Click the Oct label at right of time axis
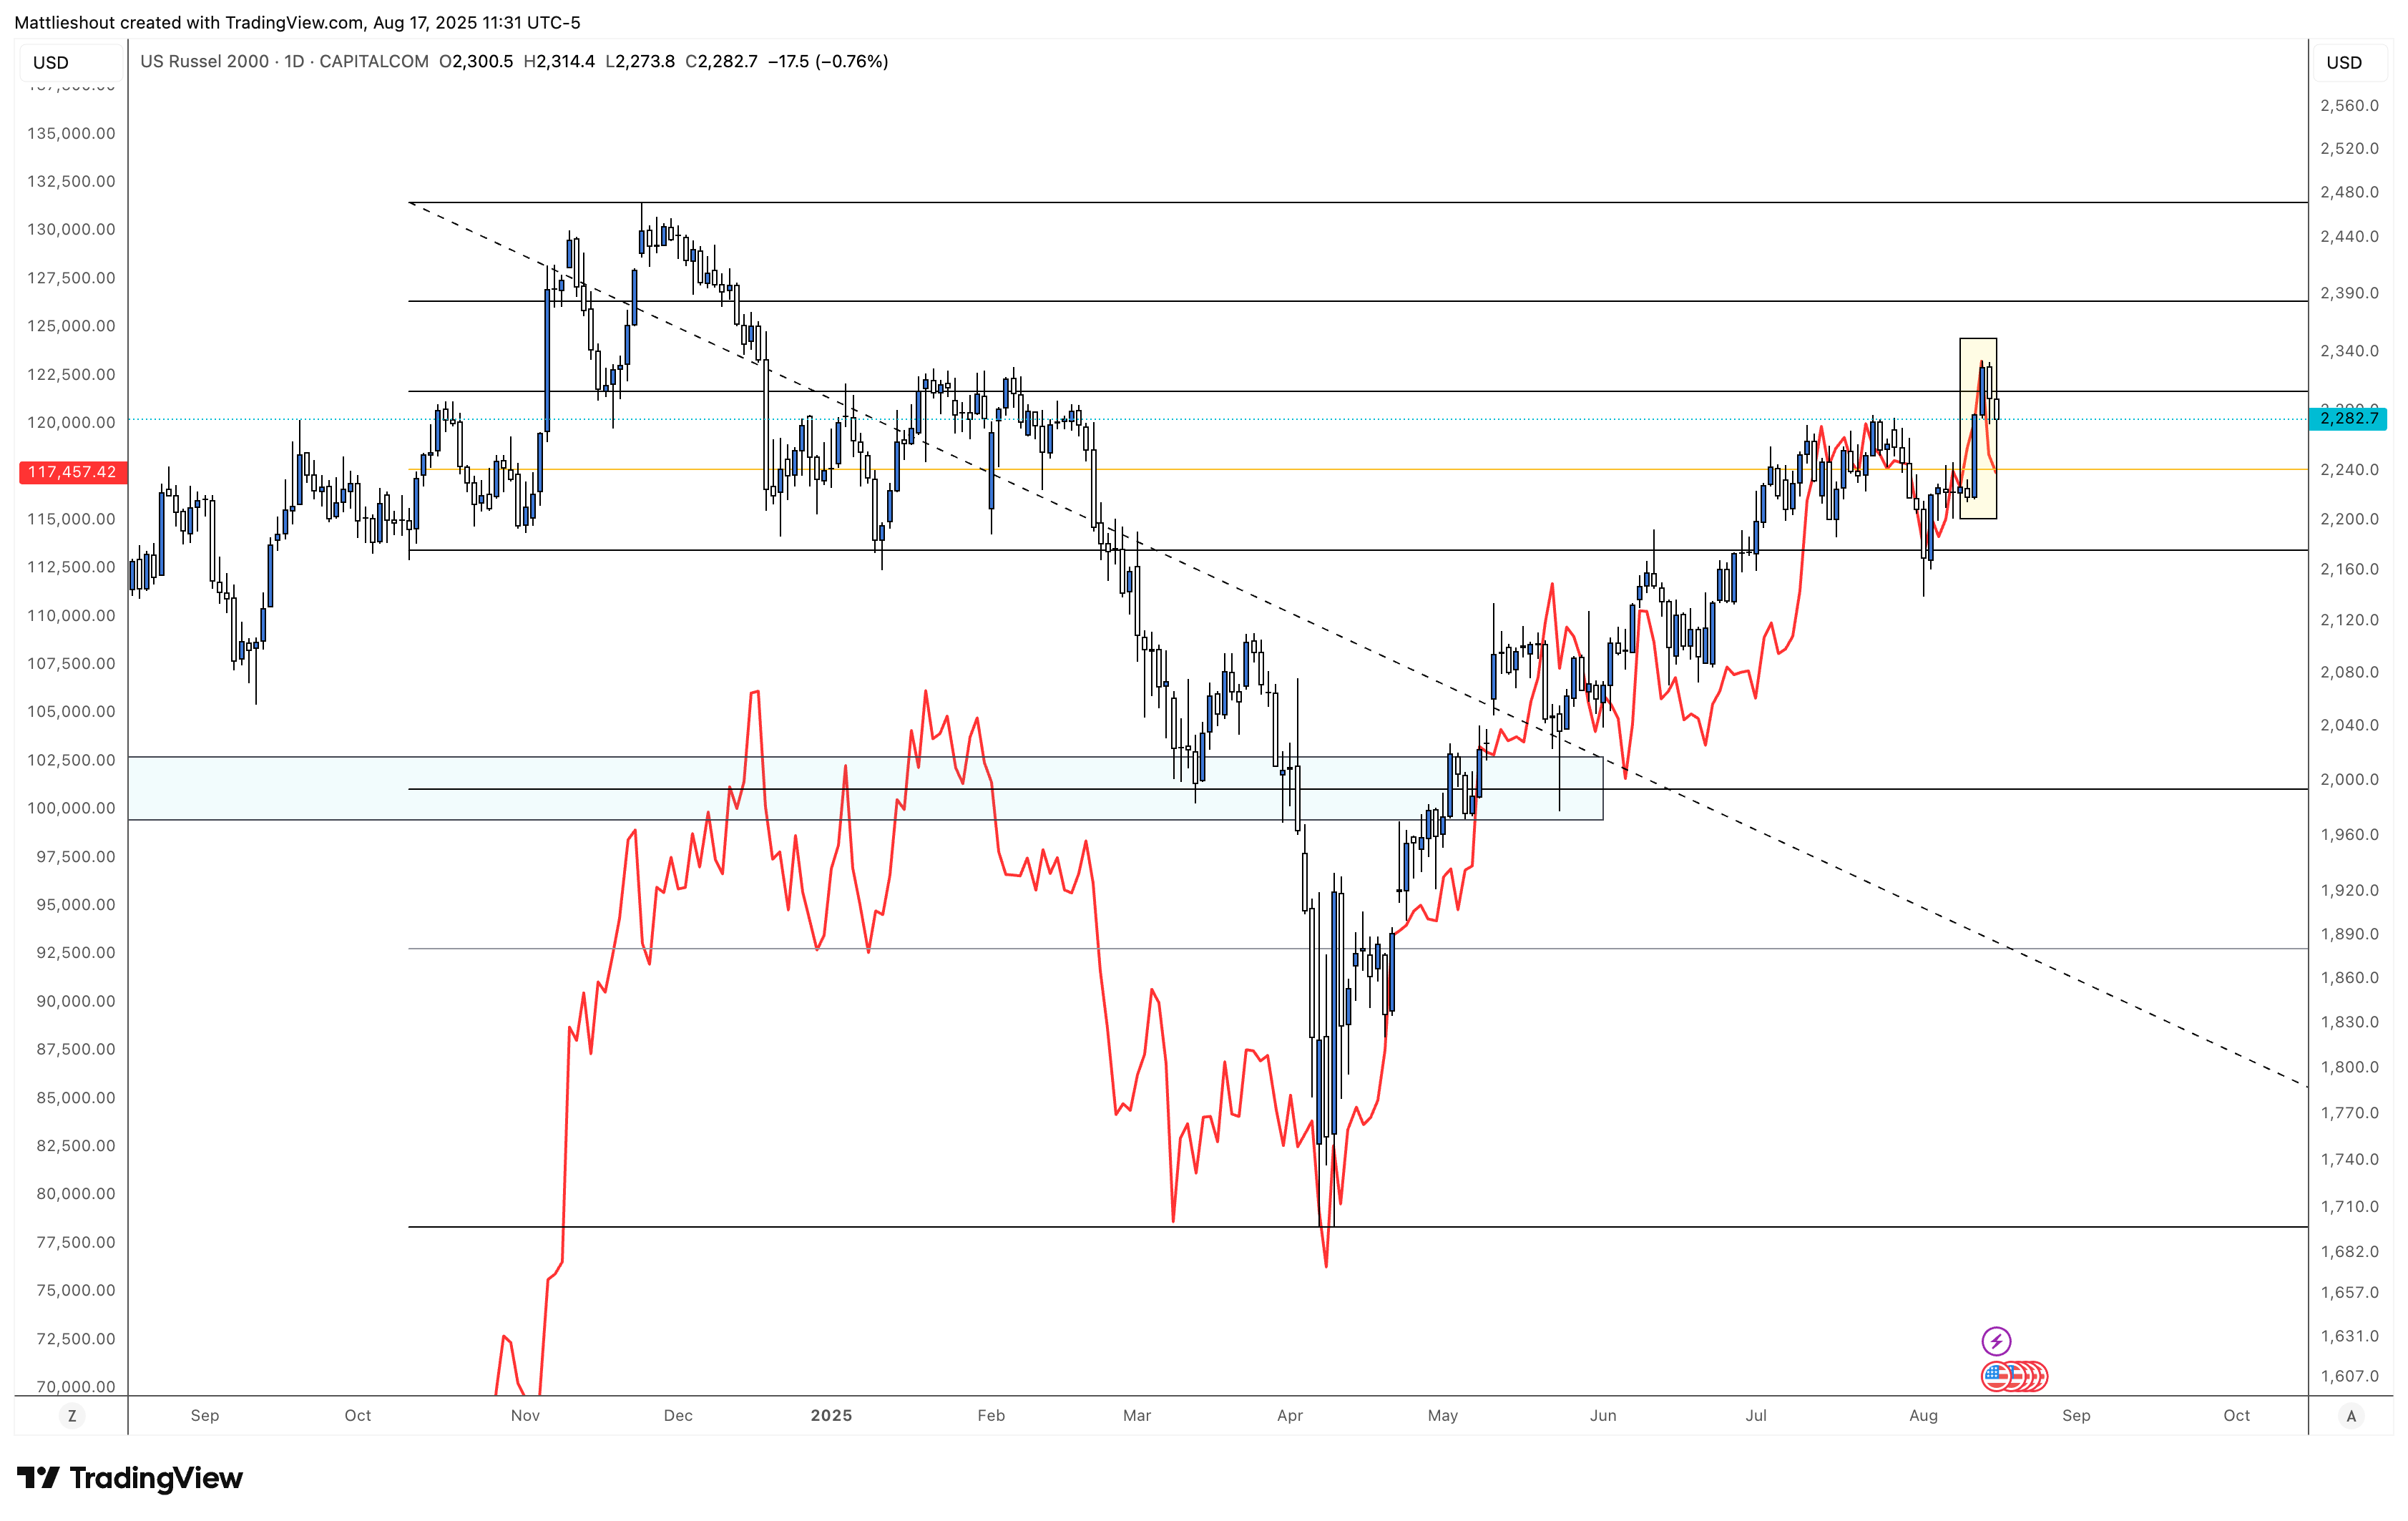Viewport: 2408px width, 1521px height. pyautogui.click(x=2236, y=1415)
